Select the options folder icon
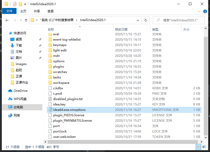This screenshot has width=210, height=152. 50,61
